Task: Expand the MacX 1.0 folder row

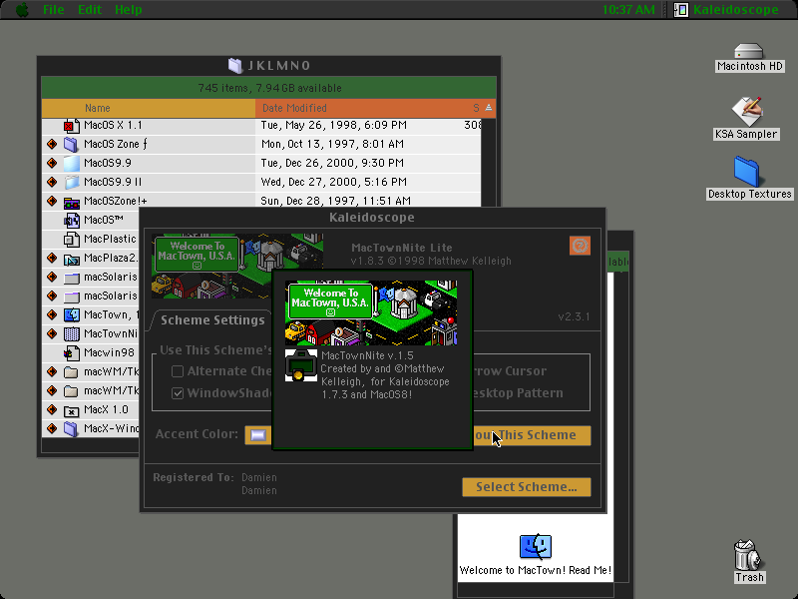Action: (x=52, y=409)
